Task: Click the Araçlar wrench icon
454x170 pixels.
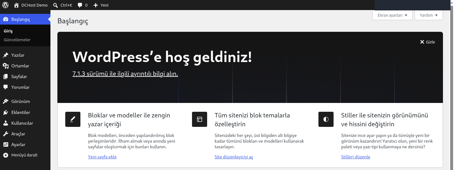Action: coord(6,134)
